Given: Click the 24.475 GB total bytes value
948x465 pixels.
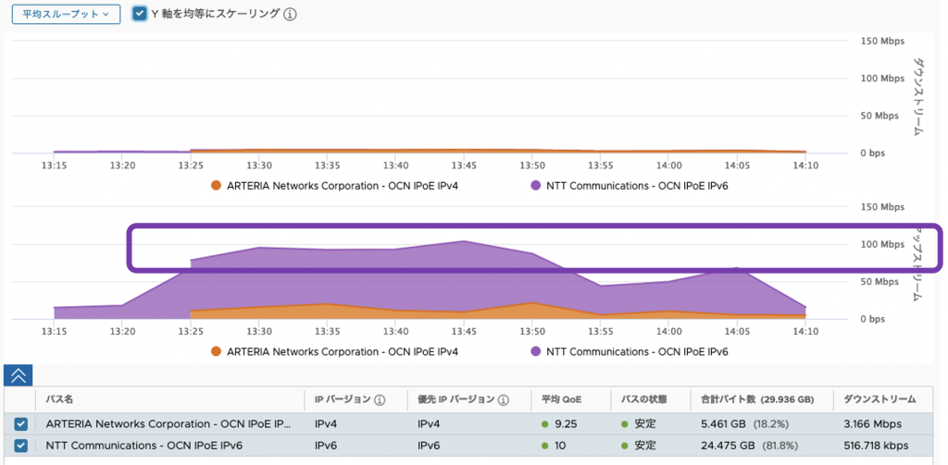Looking at the screenshot, I should pyautogui.click(x=728, y=446).
